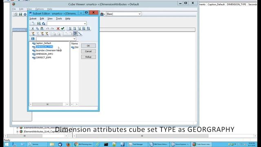
Task: Open Internet Explorer from the taskbar
Action: point(98,144)
